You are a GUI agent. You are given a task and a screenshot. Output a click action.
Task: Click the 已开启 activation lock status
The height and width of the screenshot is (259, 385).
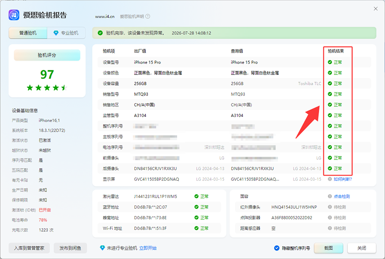point(44,210)
